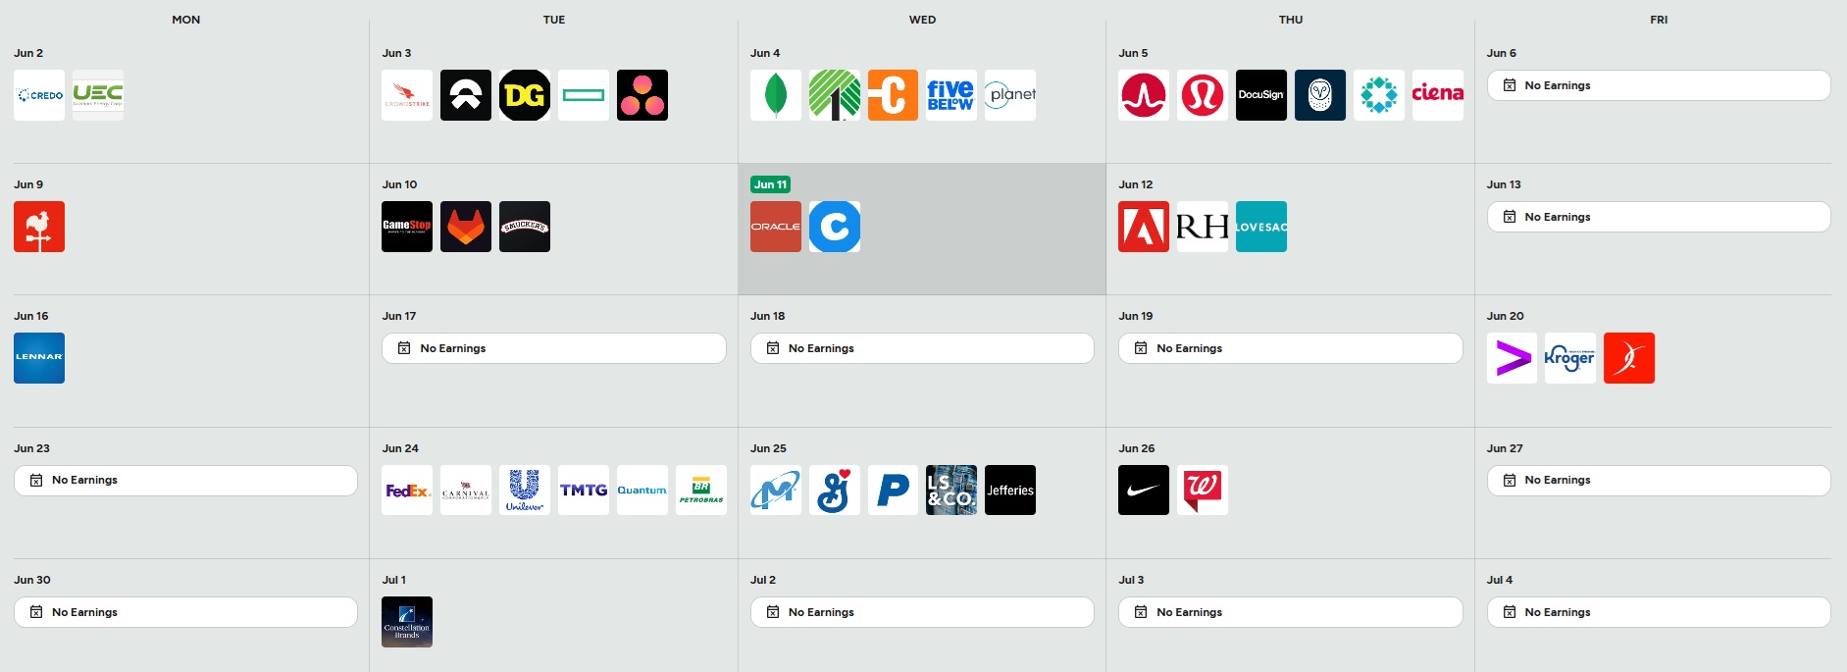Click the Lennar logo on Jun 16
The height and width of the screenshot is (672, 1847).
39,358
